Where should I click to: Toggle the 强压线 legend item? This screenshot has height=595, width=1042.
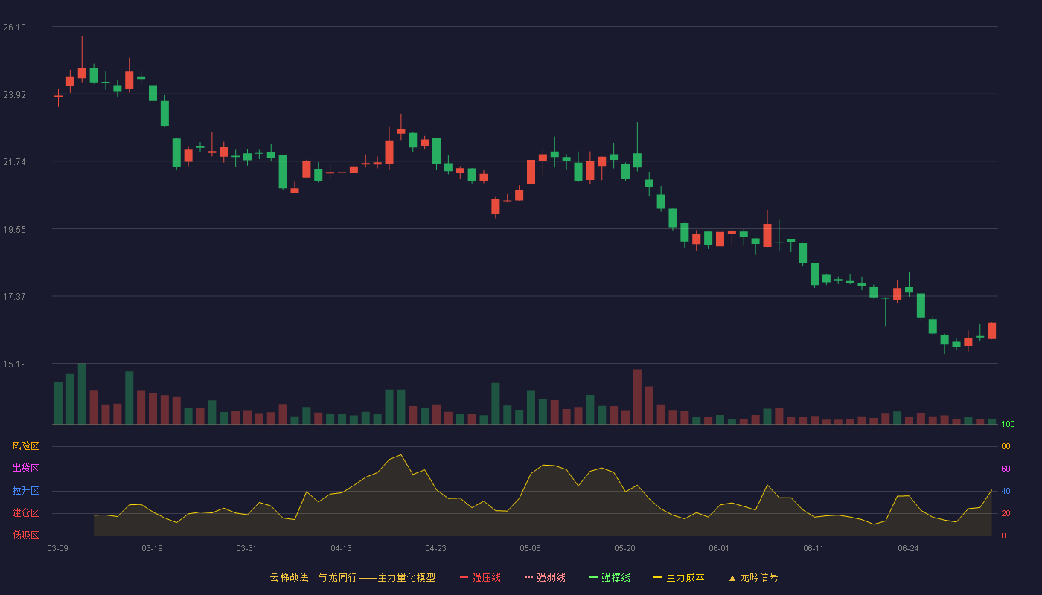tap(480, 577)
